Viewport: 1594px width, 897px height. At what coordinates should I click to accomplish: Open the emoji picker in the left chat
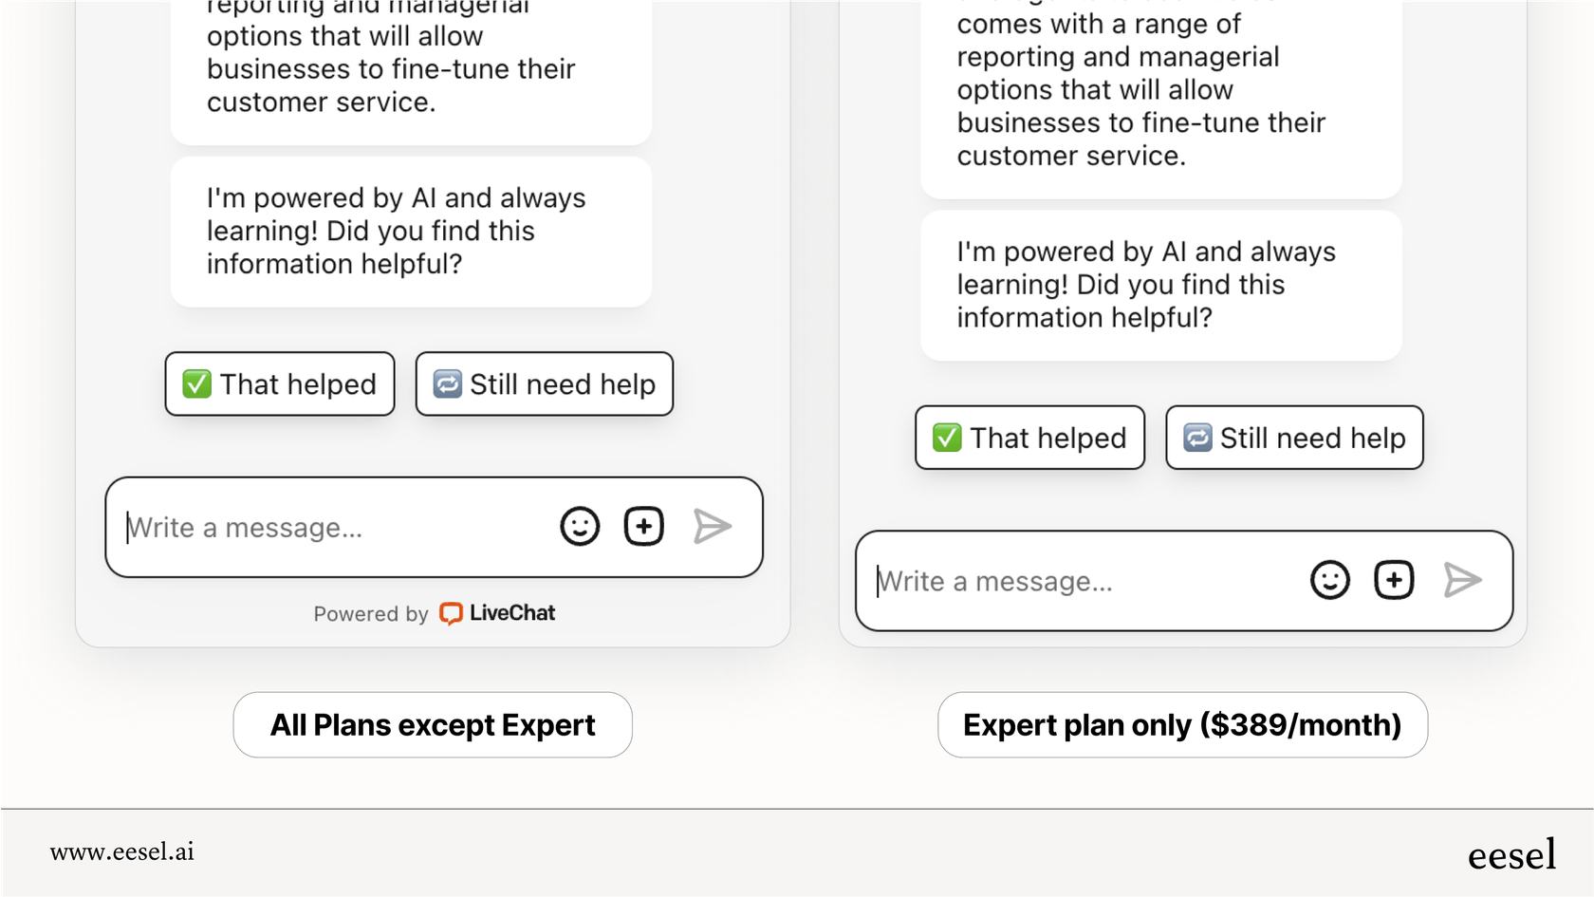(580, 526)
